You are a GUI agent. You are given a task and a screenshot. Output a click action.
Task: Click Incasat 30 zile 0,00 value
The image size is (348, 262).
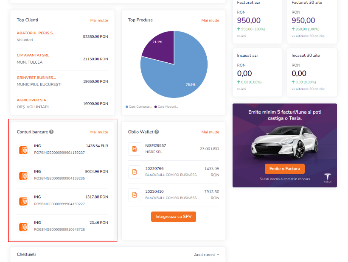[x=299, y=73]
